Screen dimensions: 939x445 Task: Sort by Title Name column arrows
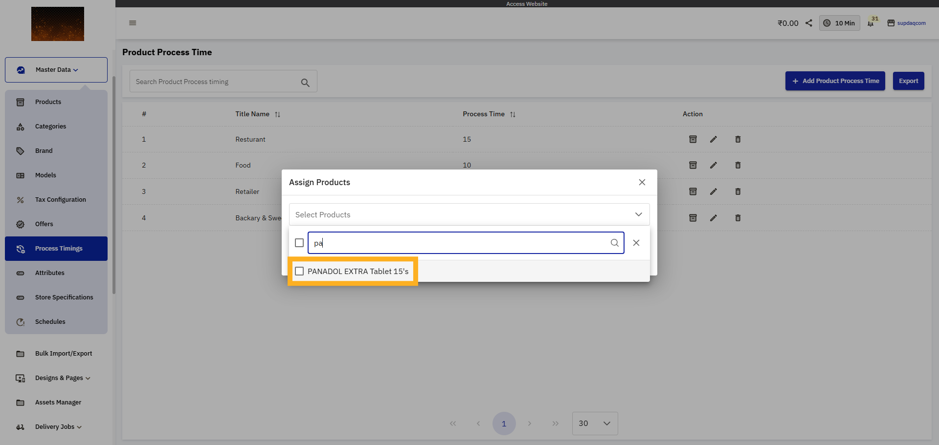277,114
